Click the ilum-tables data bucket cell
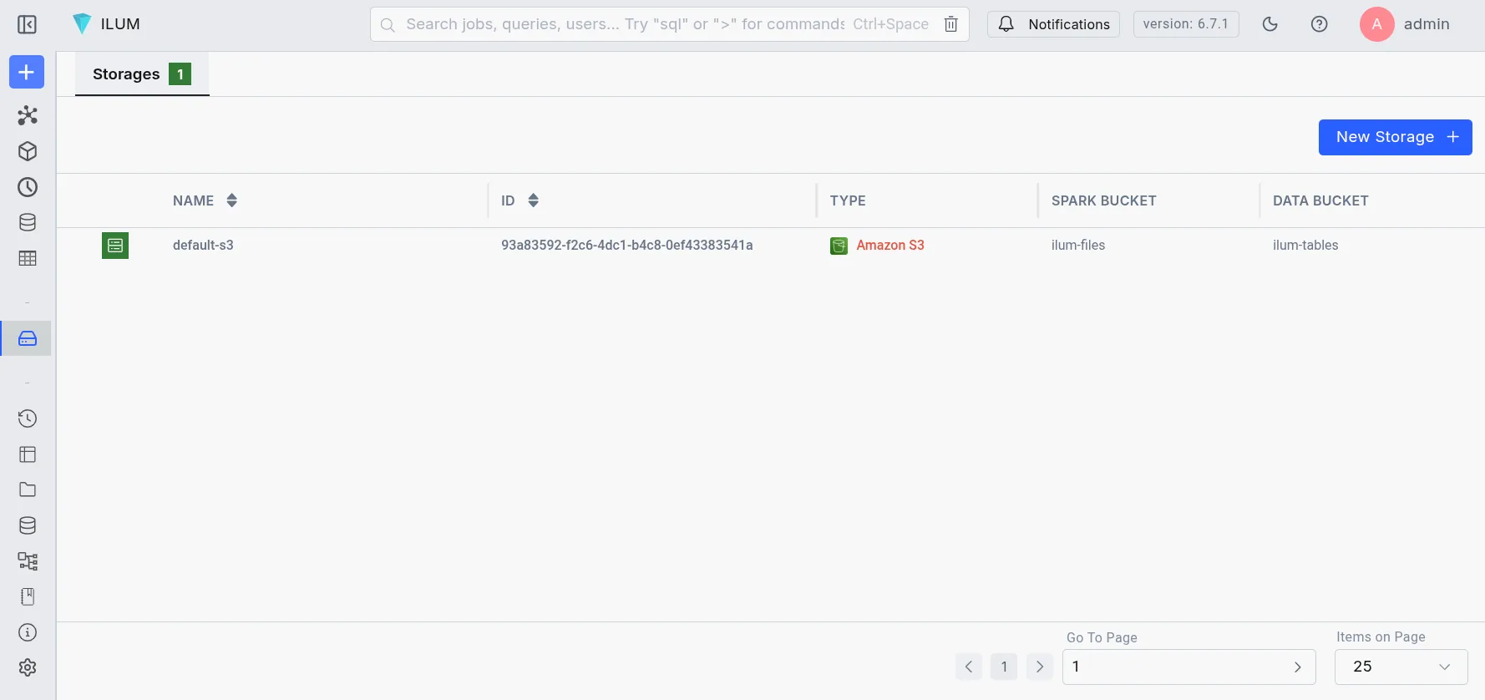The width and height of the screenshot is (1485, 700). [x=1305, y=246]
